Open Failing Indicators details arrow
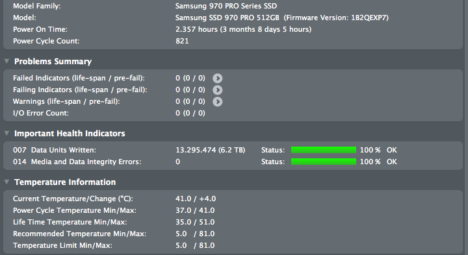Image resolution: width=468 pixels, height=255 pixels. click(x=217, y=90)
